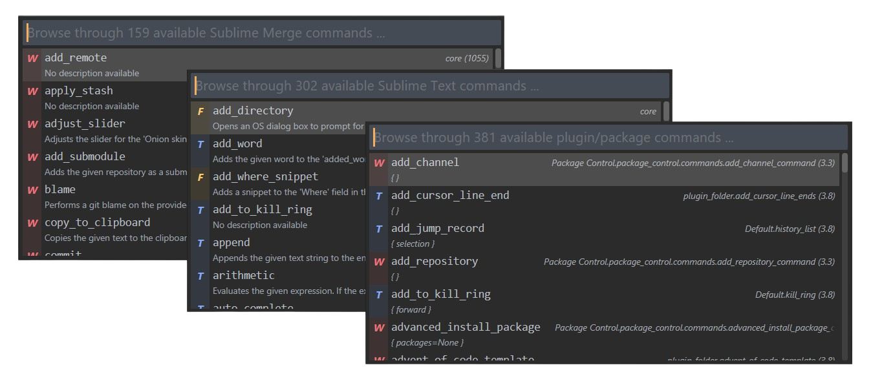The height and width of the screenshot is (374, 873).
Task: Select the add_repository command
Action: tap(605, 268)
